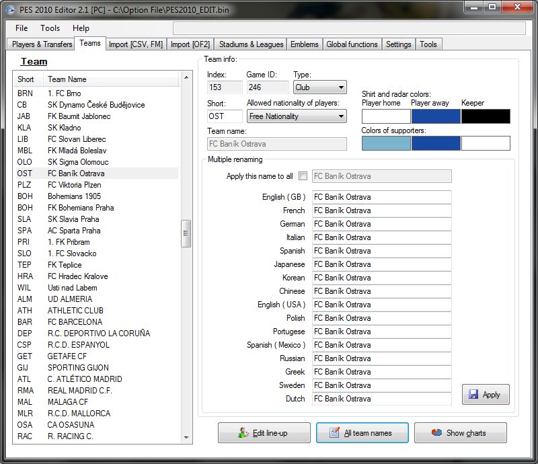Select the light blue supporters color swatch
538x464 pixels.
click(x=386, y=143)
